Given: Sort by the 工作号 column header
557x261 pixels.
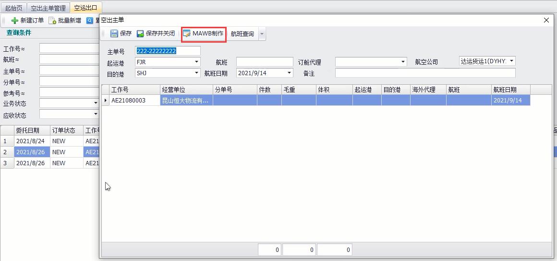Looking at the screenshot, I should [134, 90].
